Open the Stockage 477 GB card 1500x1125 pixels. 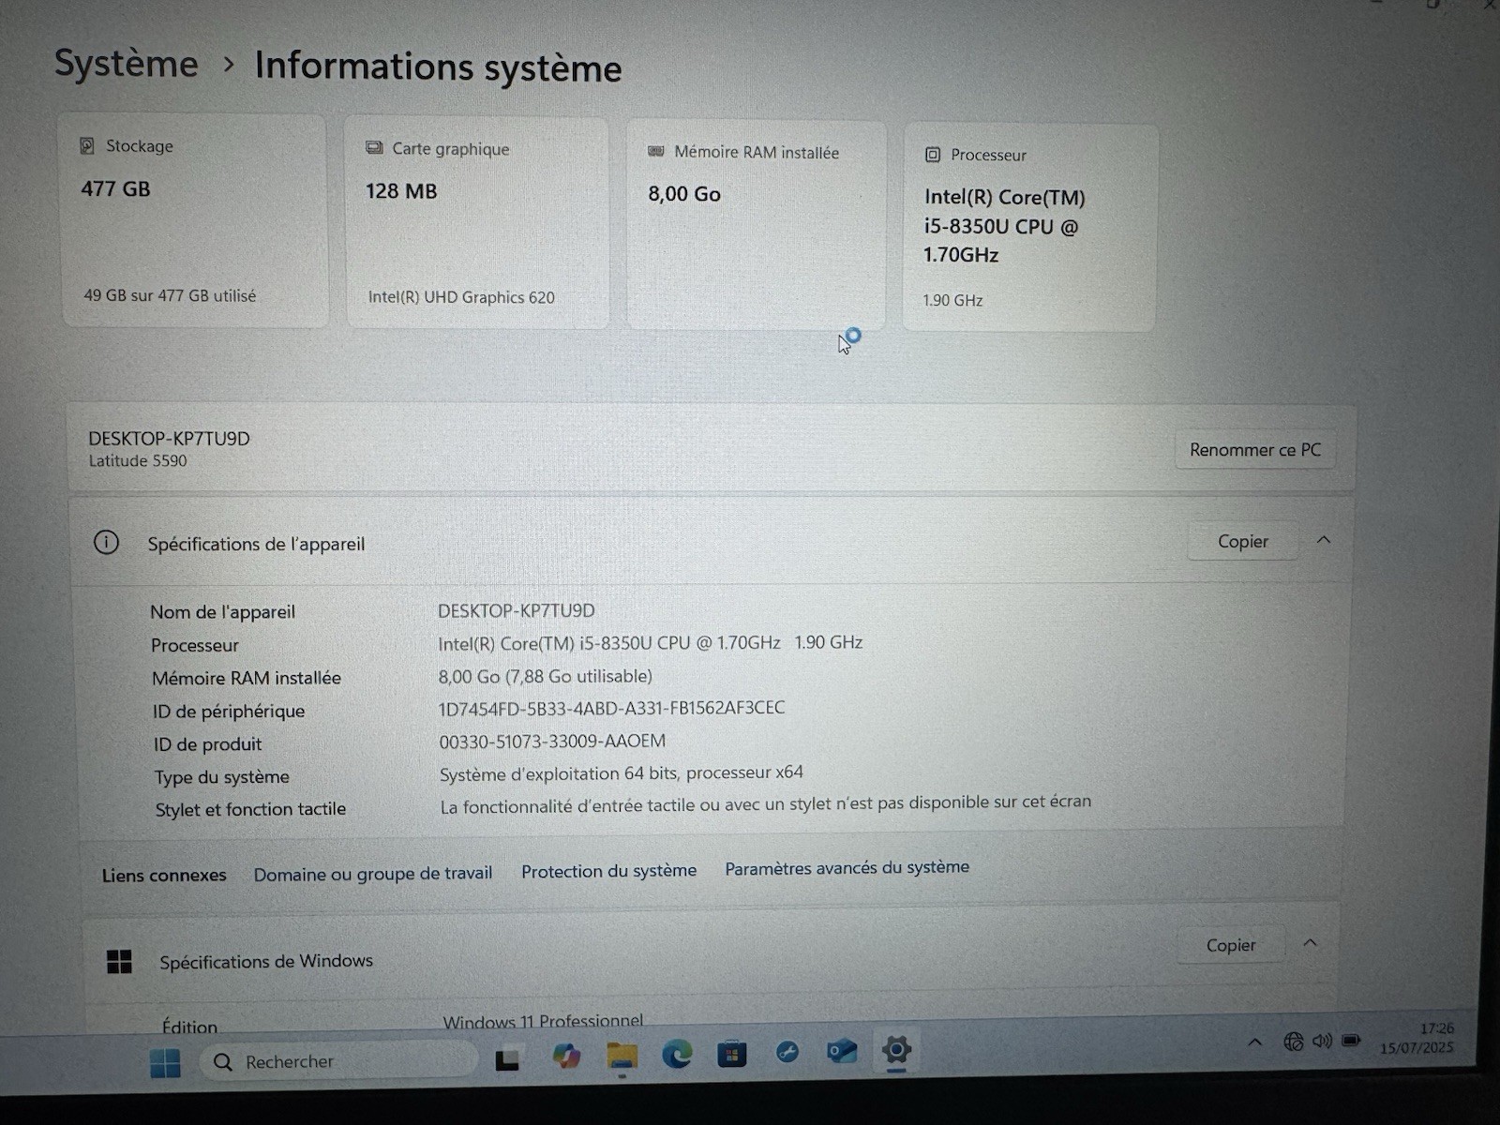[195, 220]
